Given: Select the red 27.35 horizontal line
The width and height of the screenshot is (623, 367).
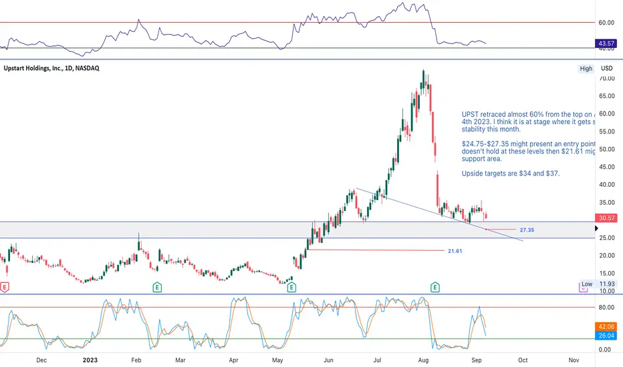Looking at the screenshot, I should [x=501, y=230].
